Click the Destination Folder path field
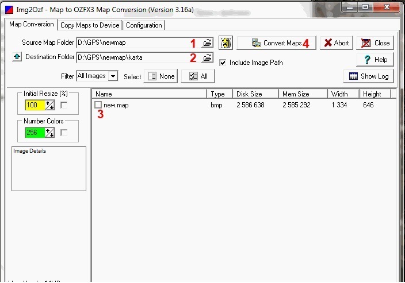 pyautogui.click(x=139, y=57)
